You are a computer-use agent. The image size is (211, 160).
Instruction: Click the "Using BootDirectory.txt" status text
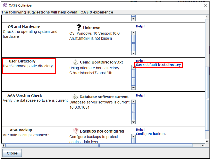tap(102, 62)
